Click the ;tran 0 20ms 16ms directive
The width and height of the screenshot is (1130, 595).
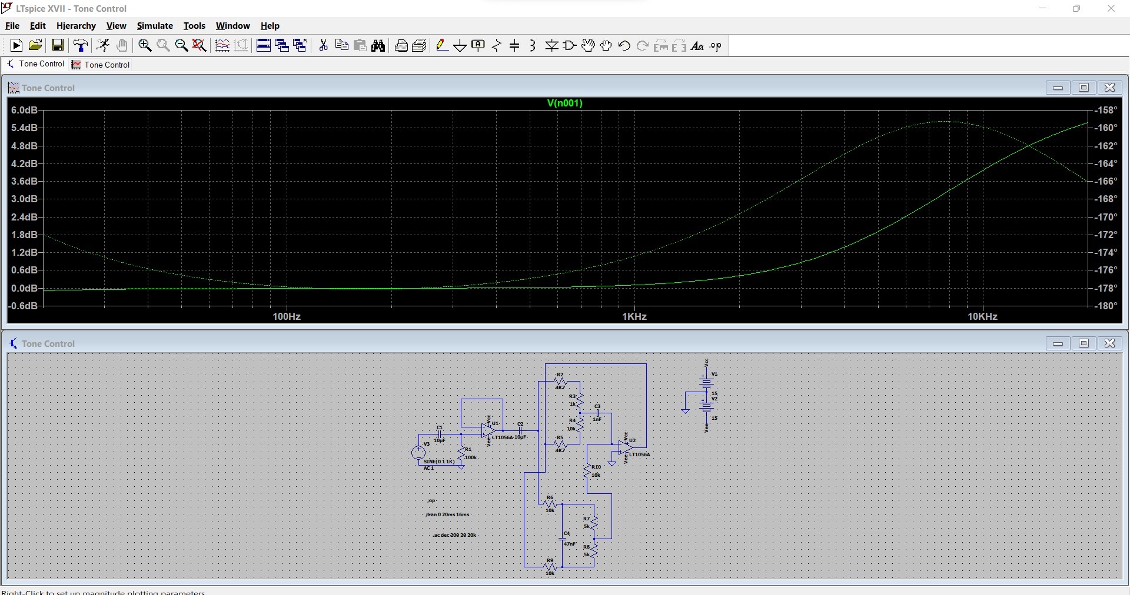click(448, 514)
